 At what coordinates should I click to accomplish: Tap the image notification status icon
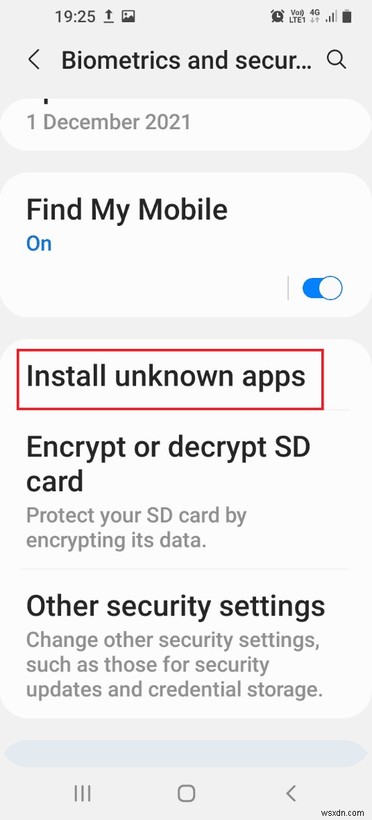click(128, 17)
